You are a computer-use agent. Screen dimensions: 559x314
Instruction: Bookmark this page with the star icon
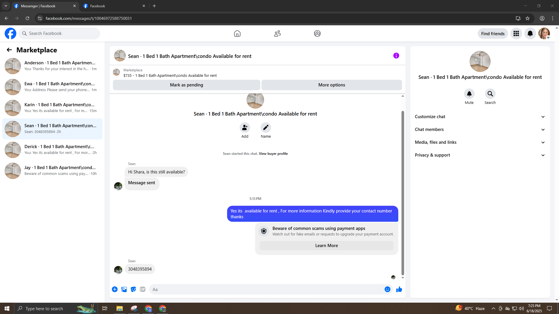(528, 18)
